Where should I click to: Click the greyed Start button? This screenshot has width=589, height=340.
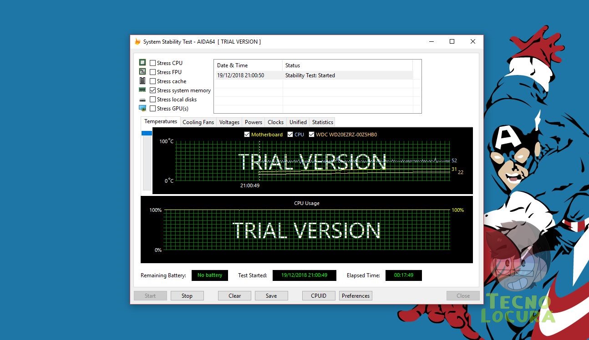point(150,296)
